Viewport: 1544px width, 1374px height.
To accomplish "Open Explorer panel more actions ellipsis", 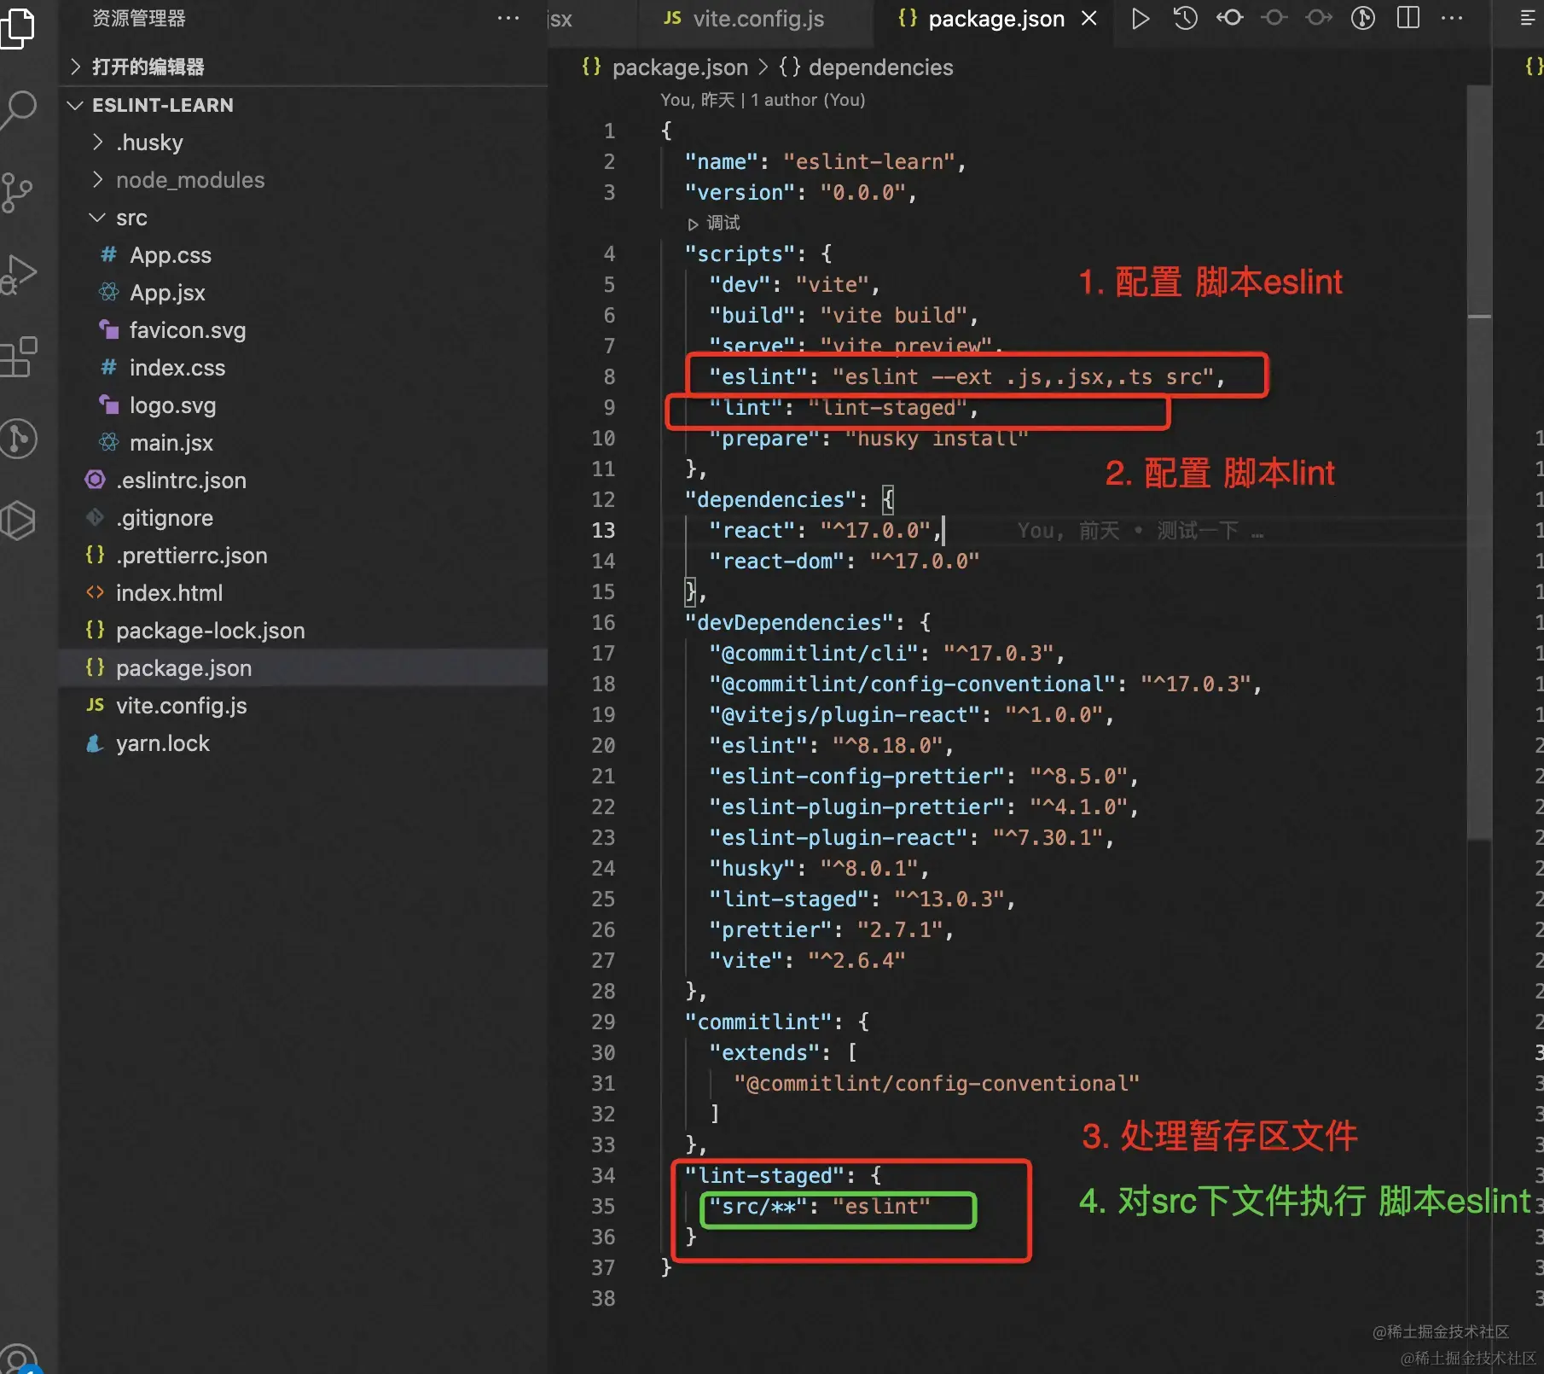I will tap(508, 18).
